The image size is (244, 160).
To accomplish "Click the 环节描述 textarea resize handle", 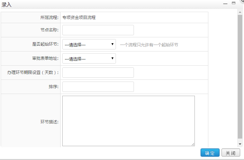I will pyautogui.click(x=193, y=144).
